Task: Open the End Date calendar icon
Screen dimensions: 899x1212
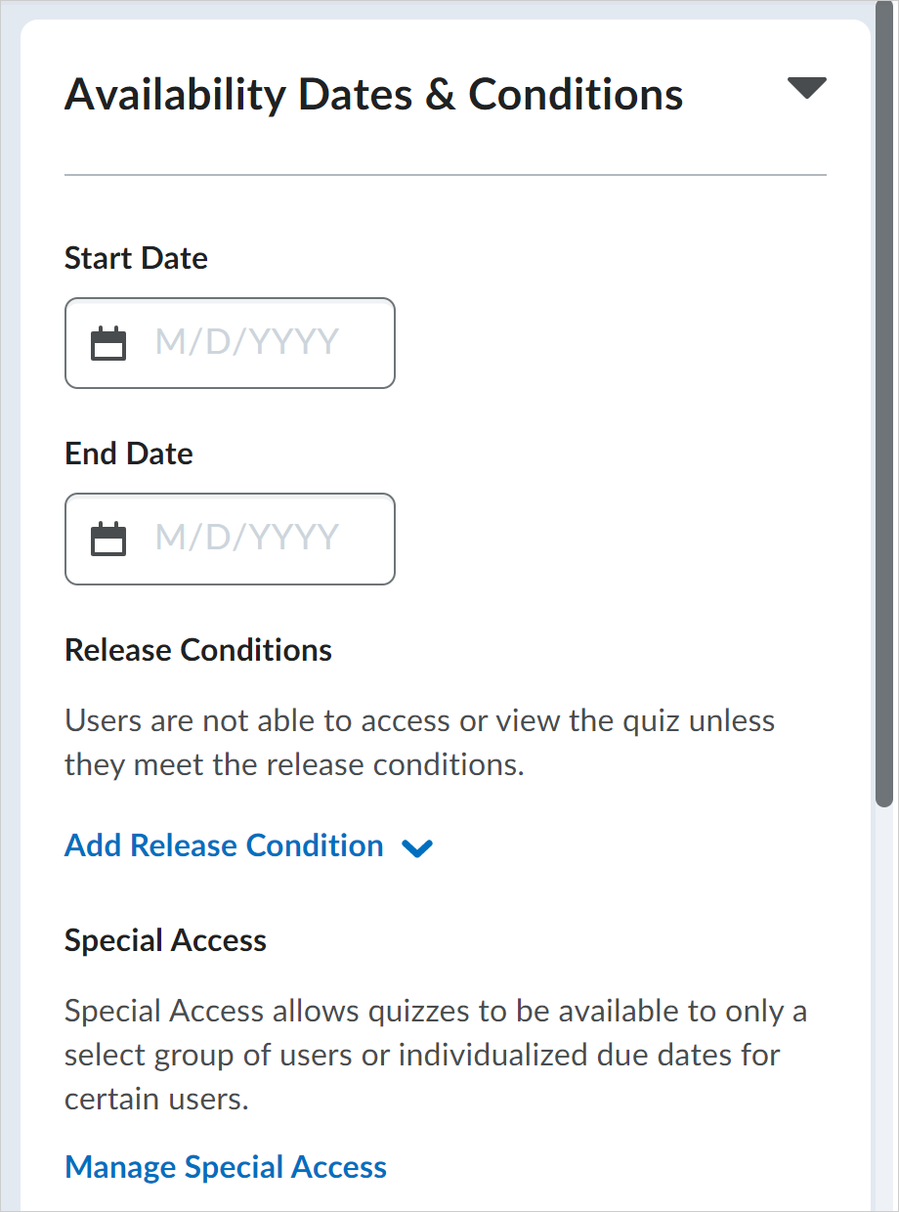Action: click(x=108, y=539)
